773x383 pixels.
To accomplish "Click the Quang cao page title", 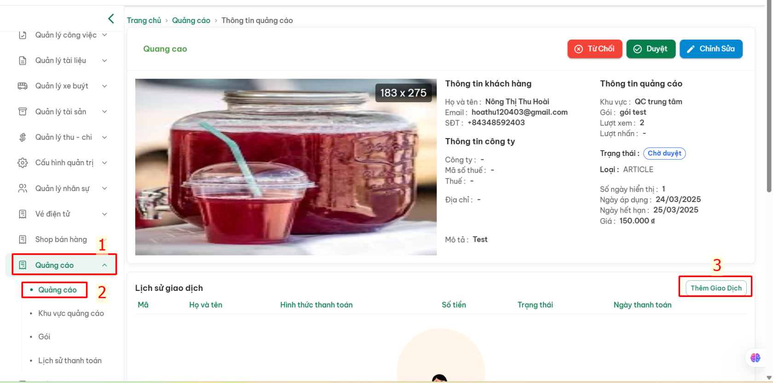I will 165,49.
